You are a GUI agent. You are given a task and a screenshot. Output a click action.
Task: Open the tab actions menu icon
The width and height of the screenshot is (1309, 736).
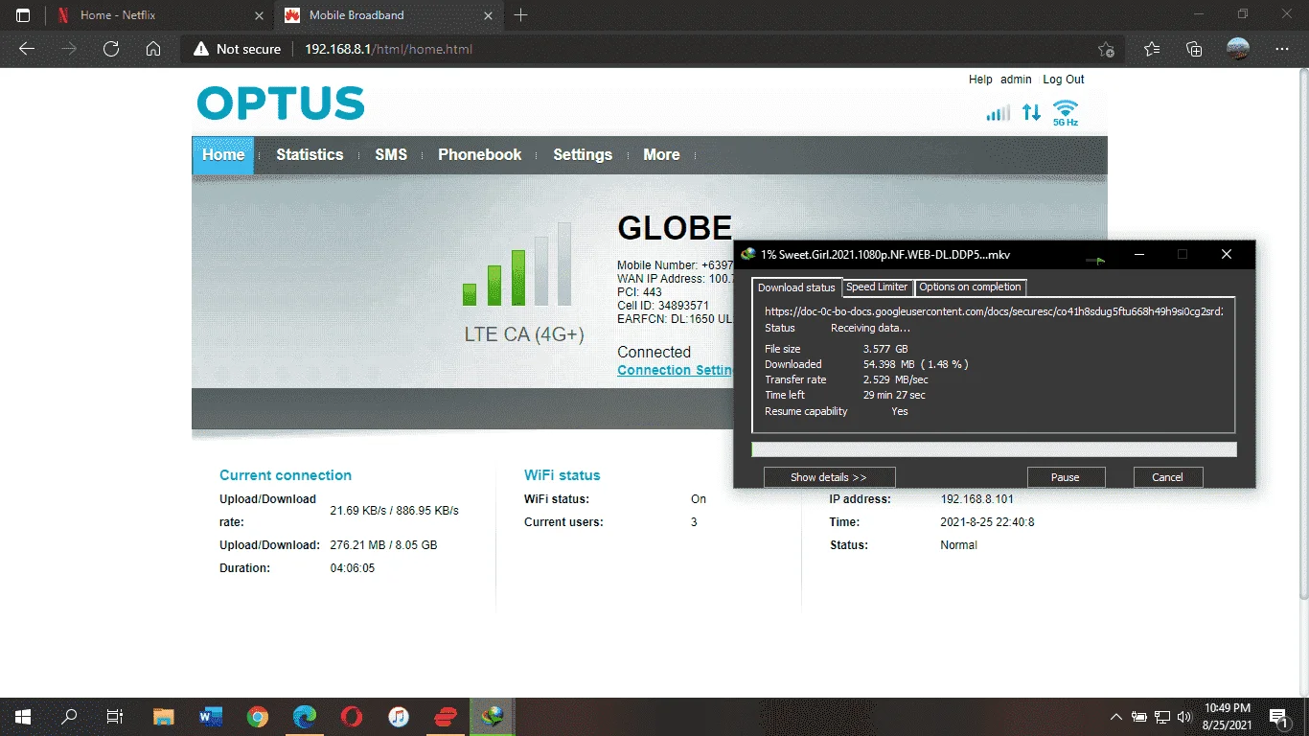point(23,15)
